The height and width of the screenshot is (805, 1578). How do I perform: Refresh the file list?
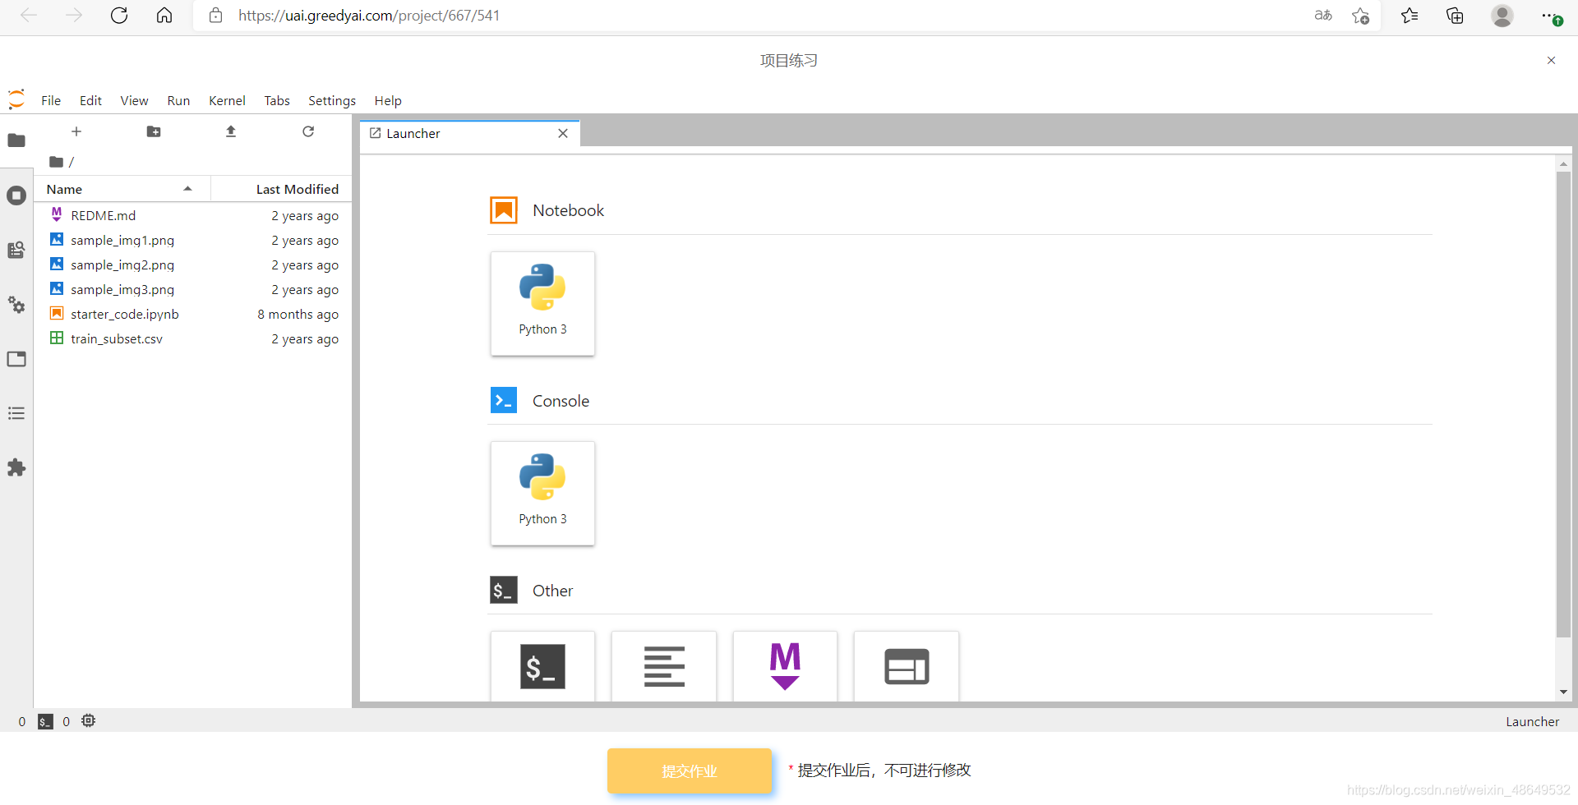(308, 131)
